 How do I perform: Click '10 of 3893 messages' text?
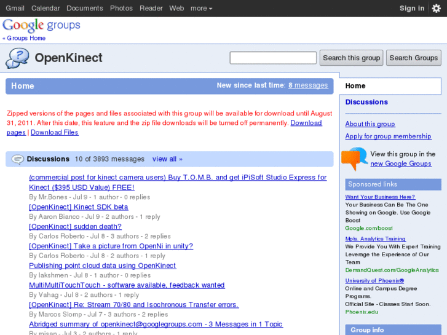coord(110,159)
